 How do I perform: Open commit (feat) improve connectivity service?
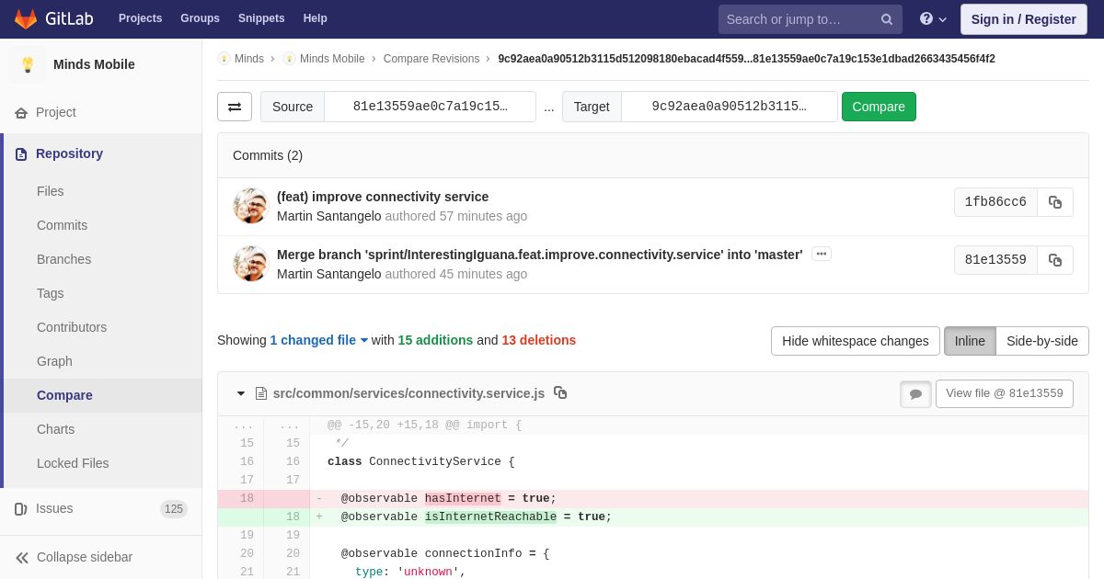tap(383, 197)
